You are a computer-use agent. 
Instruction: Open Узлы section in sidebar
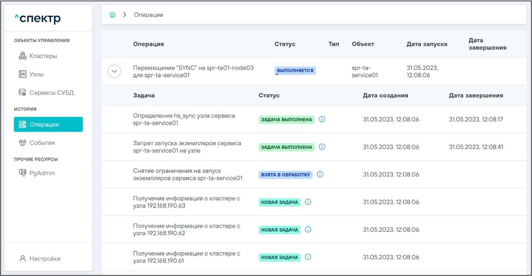click(36, 74)
